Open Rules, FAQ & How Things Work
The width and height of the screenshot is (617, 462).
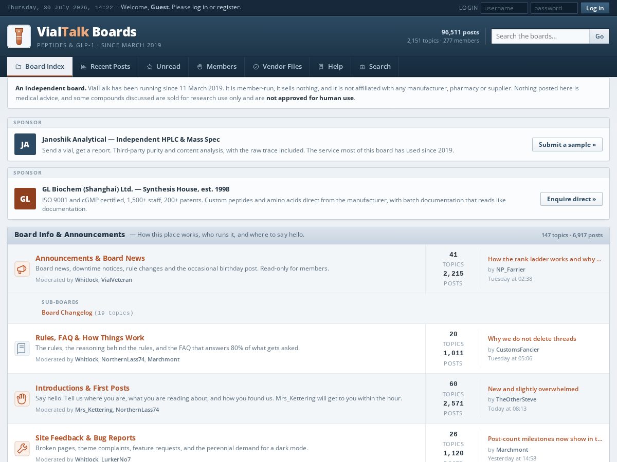[89, 338]
